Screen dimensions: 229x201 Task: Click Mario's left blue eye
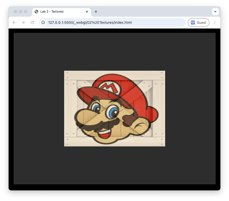pos(97,108)
